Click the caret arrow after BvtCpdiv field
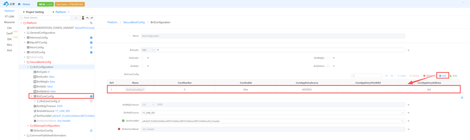 408,50
